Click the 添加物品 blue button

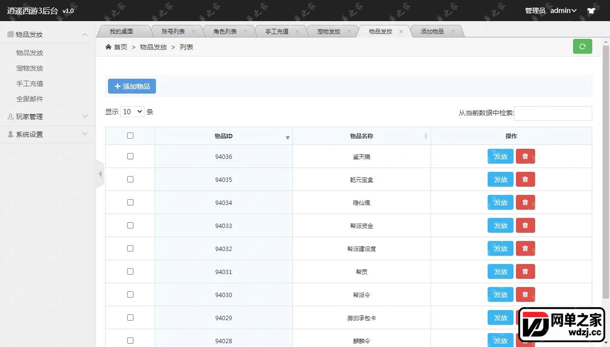[132, 86]
